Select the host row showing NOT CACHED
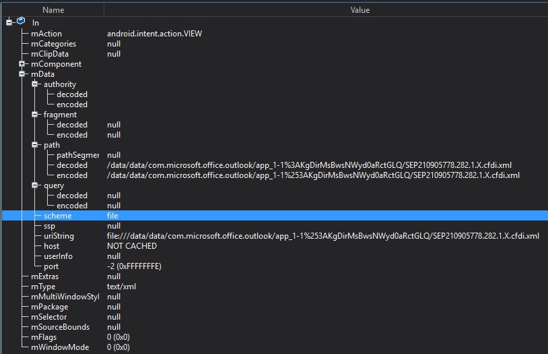This screenshot has height=354, width=548. 51,246
